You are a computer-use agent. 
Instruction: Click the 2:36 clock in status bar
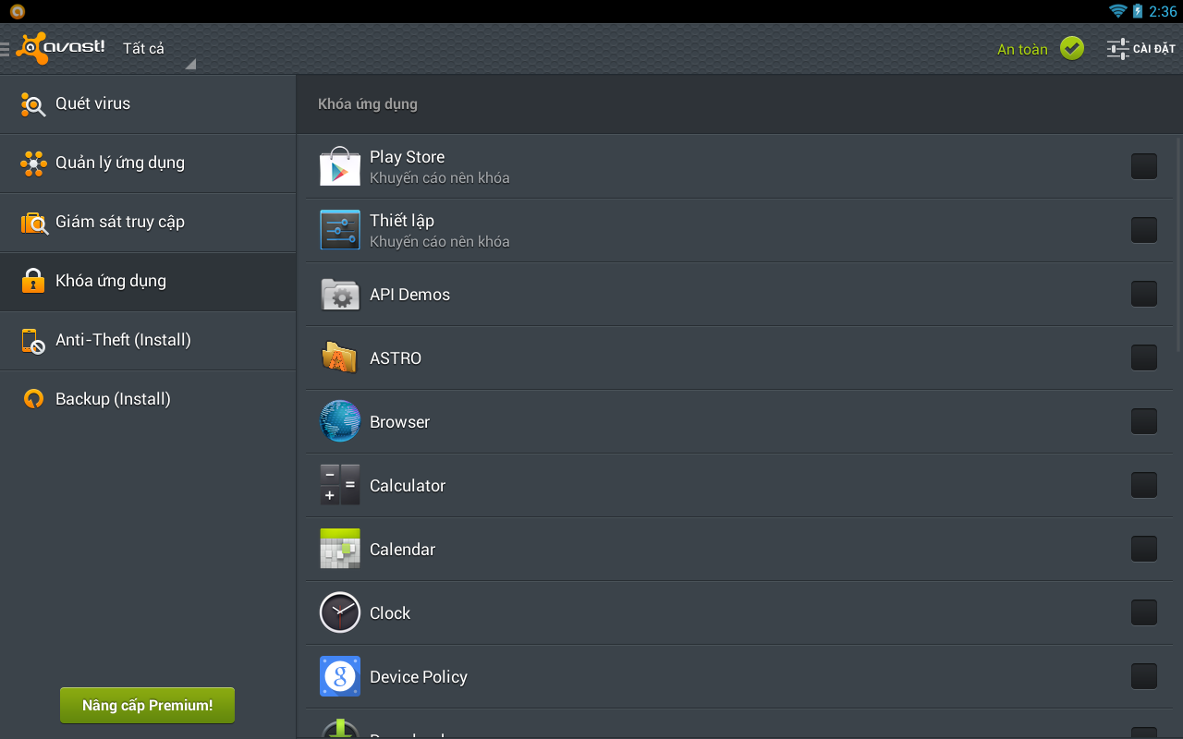1163,12
